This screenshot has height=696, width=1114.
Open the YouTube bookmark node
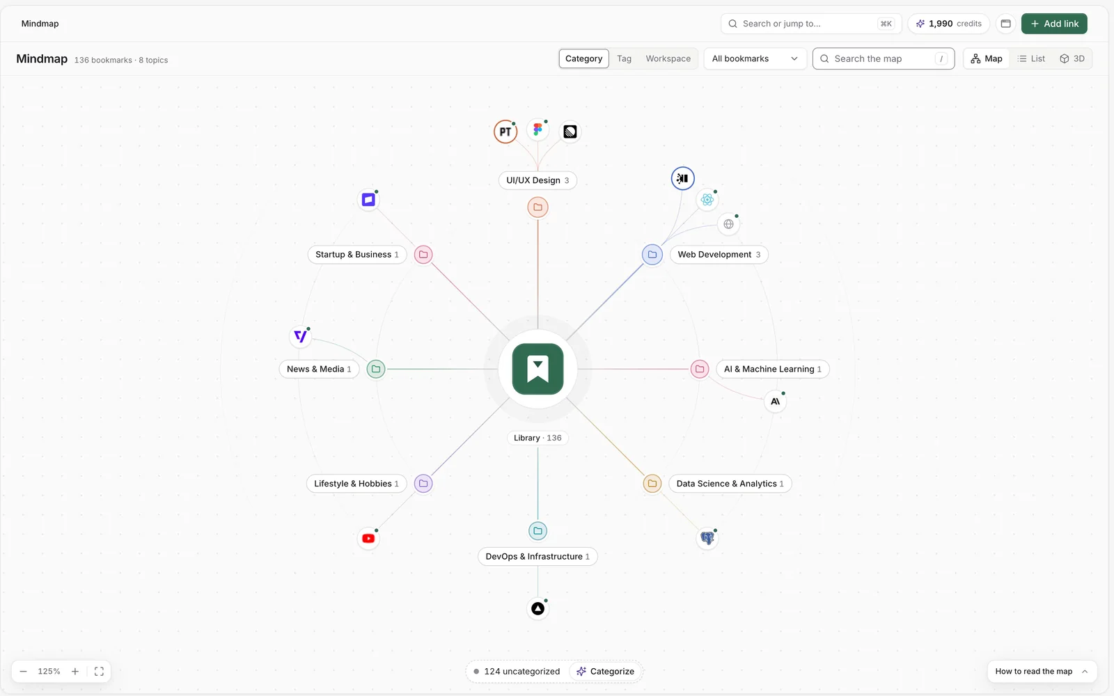pyautogui.click(x=368, y=538)
